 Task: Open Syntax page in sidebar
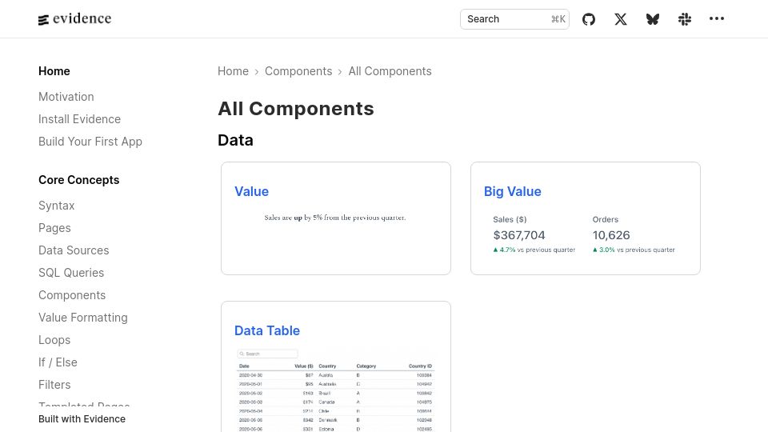56,206
